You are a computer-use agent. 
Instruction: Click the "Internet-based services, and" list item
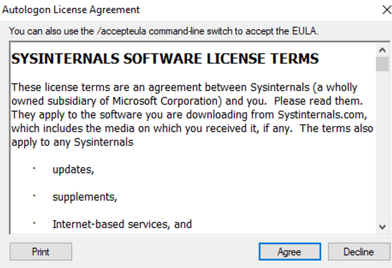click(x=122, y=224)
